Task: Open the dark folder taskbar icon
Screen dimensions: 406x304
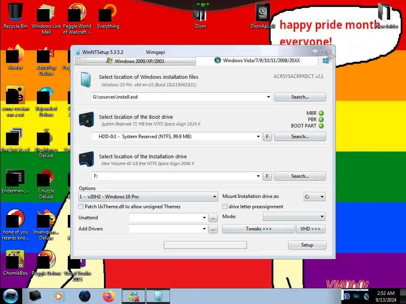Action: coord(35,296)
